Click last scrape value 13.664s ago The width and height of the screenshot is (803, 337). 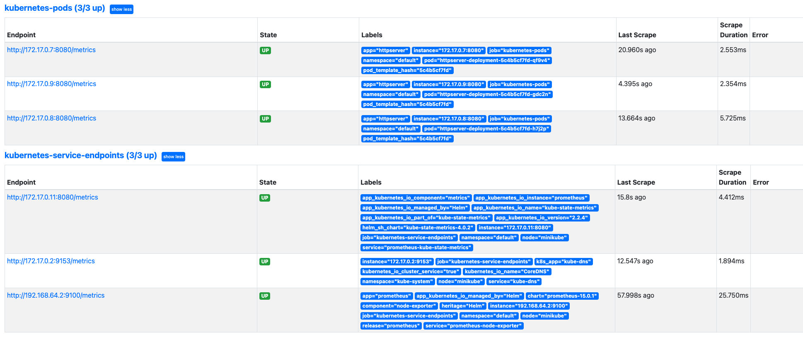click(637, 118)
